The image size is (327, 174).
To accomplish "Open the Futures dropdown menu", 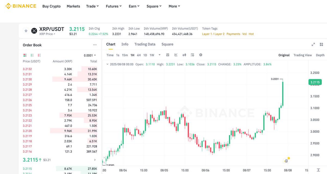I will (x=114, y=6).
